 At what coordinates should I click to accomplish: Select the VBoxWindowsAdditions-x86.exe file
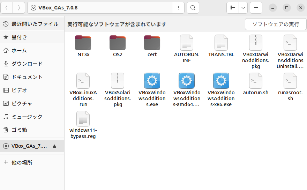click(221, 90)
